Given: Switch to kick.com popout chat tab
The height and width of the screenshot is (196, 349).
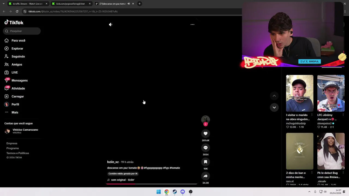Looking at the screenshot, I should (70, 4).
